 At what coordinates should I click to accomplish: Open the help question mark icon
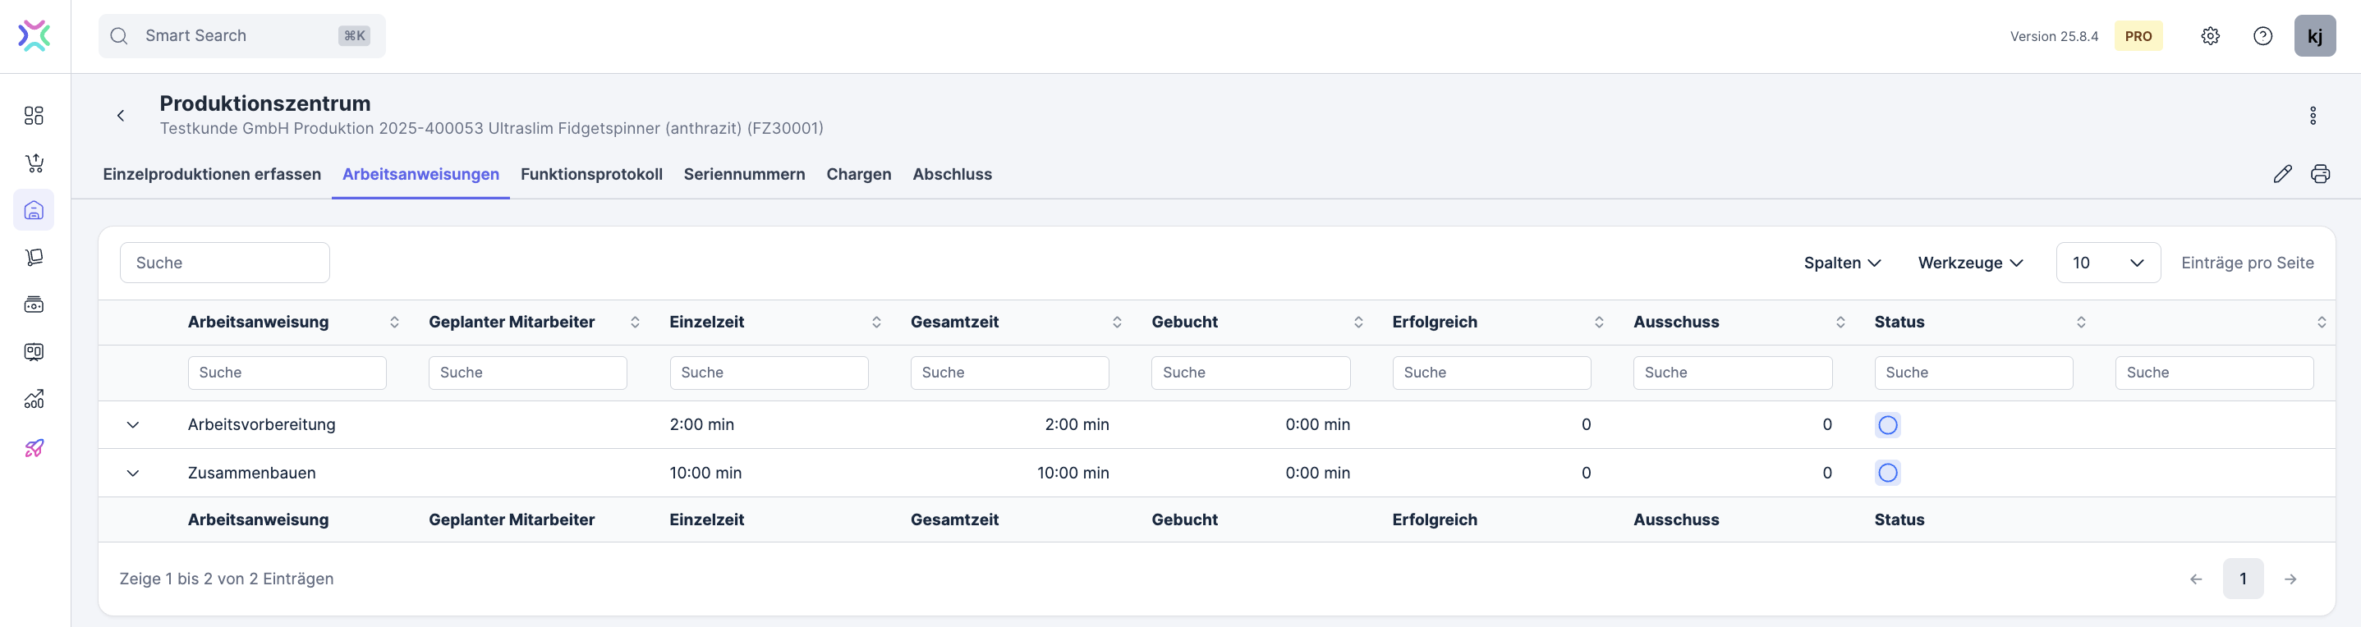tap(2262, 37)
